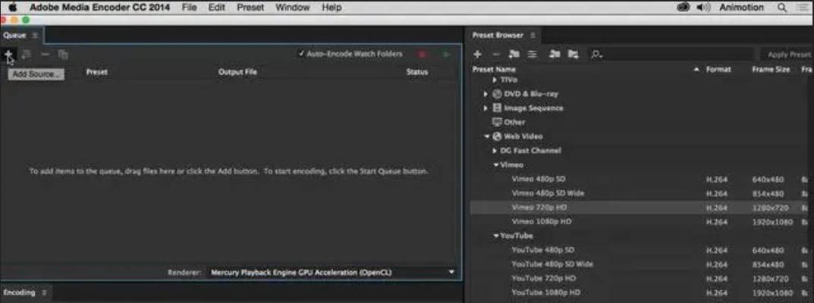Click the Preset Name column header
Viewport: 814px width, 303px height.
coord(494,70)
